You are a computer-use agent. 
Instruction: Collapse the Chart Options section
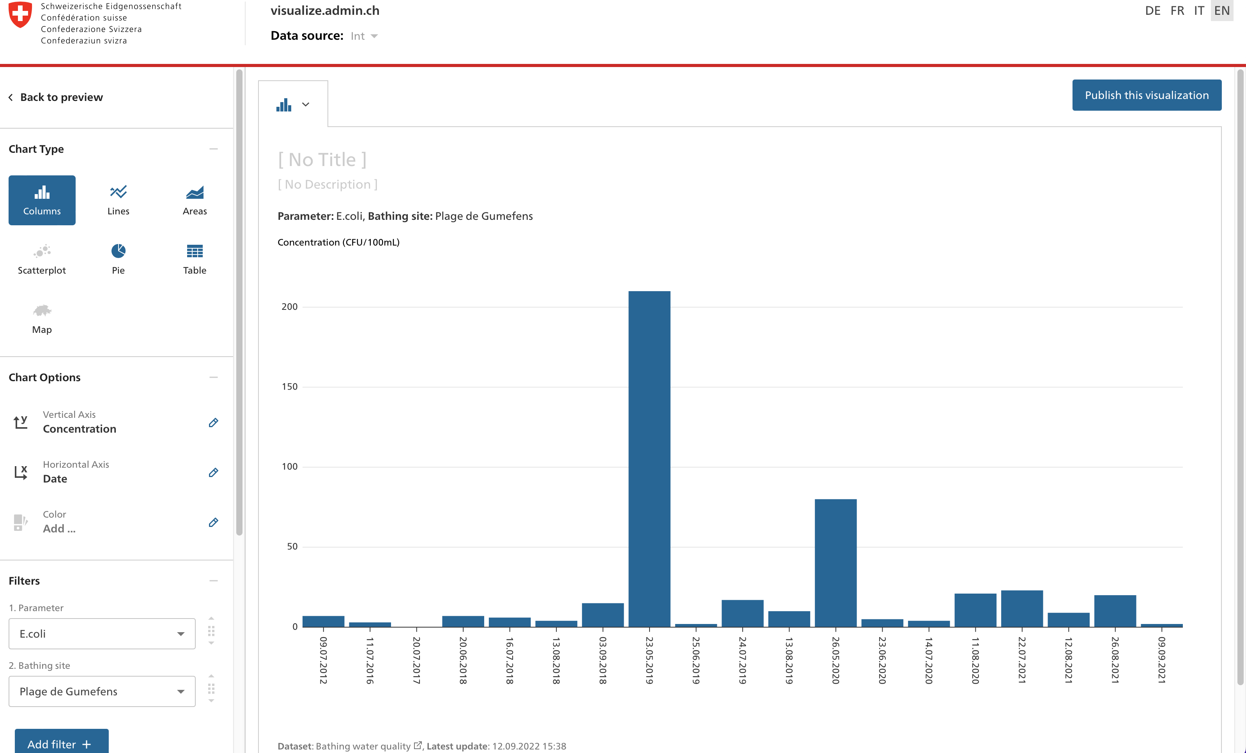[214, 377]
